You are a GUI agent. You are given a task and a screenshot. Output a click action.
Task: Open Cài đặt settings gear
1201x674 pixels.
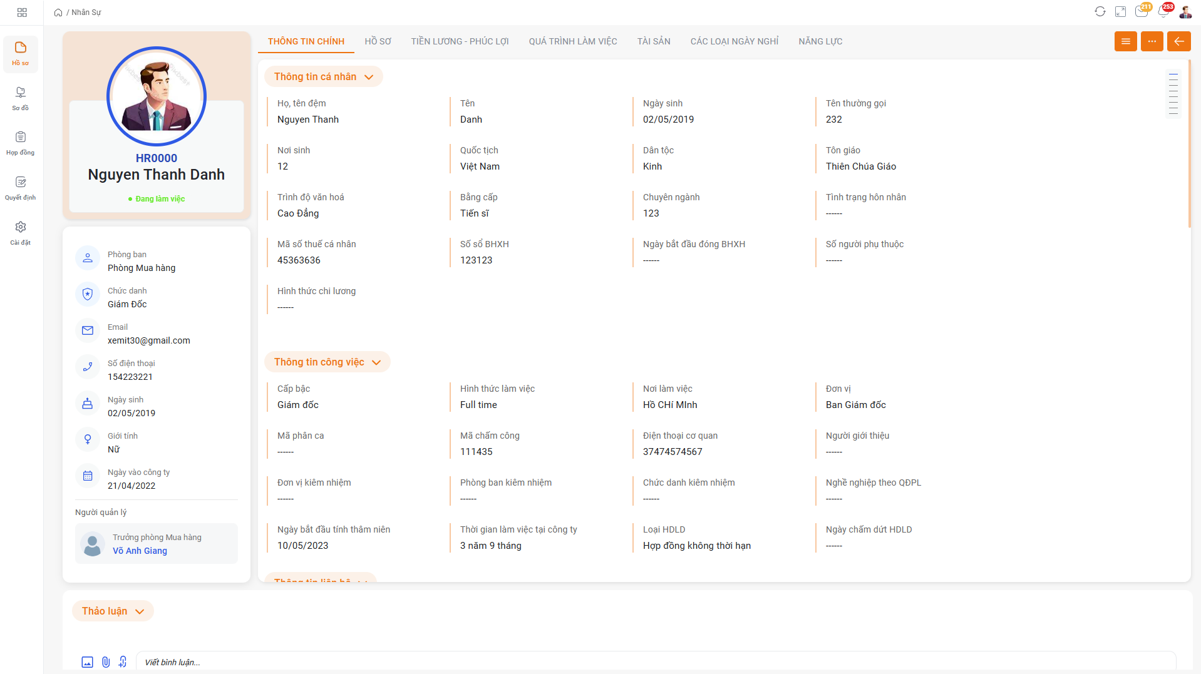(x=21, y=233)
